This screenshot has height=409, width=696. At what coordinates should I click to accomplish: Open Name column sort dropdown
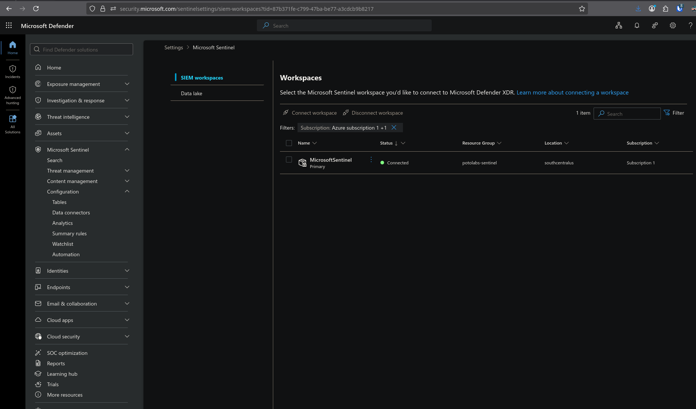[314, 143]
